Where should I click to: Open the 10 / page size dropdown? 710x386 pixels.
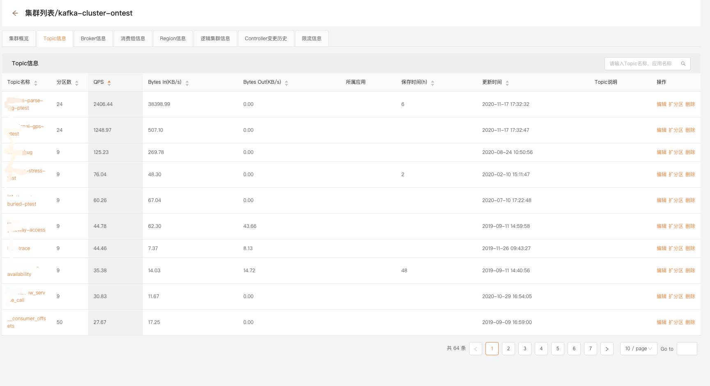tap(639, 349)
